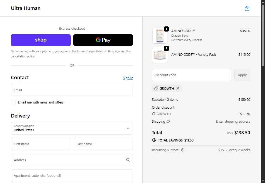
Task: Click the tag icon beside Order discount GROWTH
Action: 153,114
